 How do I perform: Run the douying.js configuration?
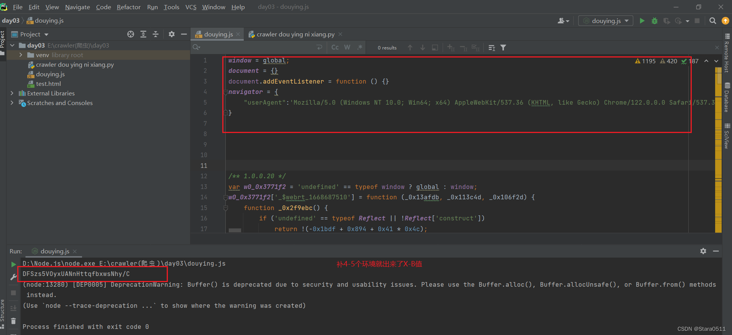point(642,21)
